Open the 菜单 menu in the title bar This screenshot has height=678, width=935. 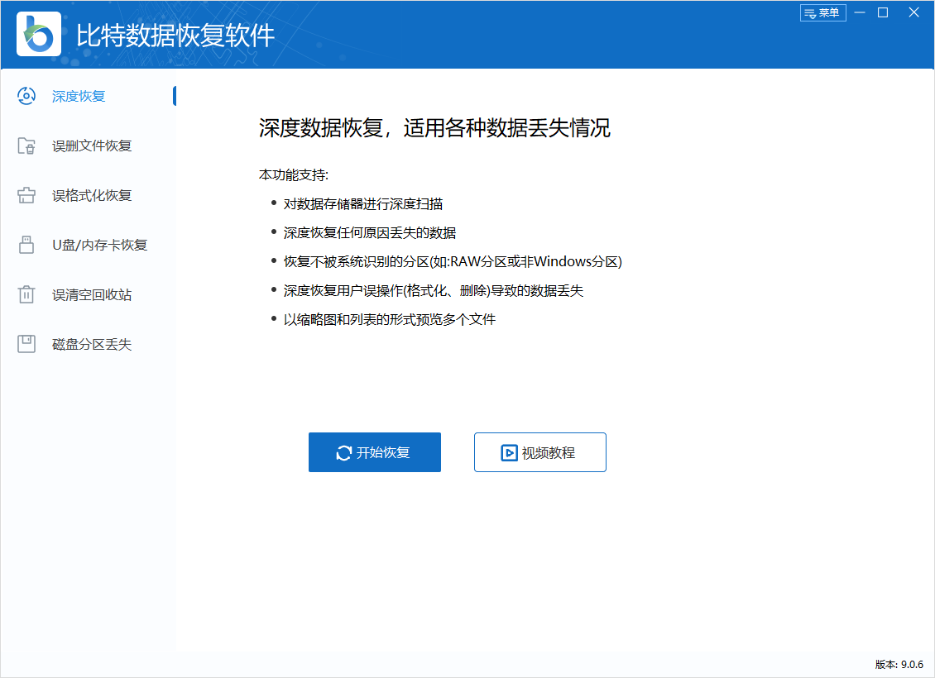pos(822,12)
